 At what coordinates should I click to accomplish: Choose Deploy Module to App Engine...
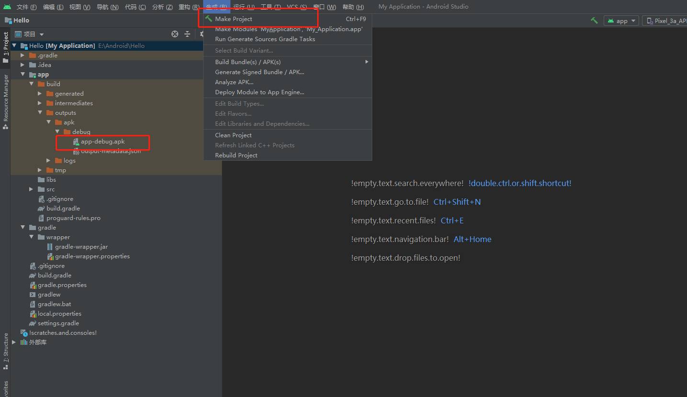pos(287,92)
